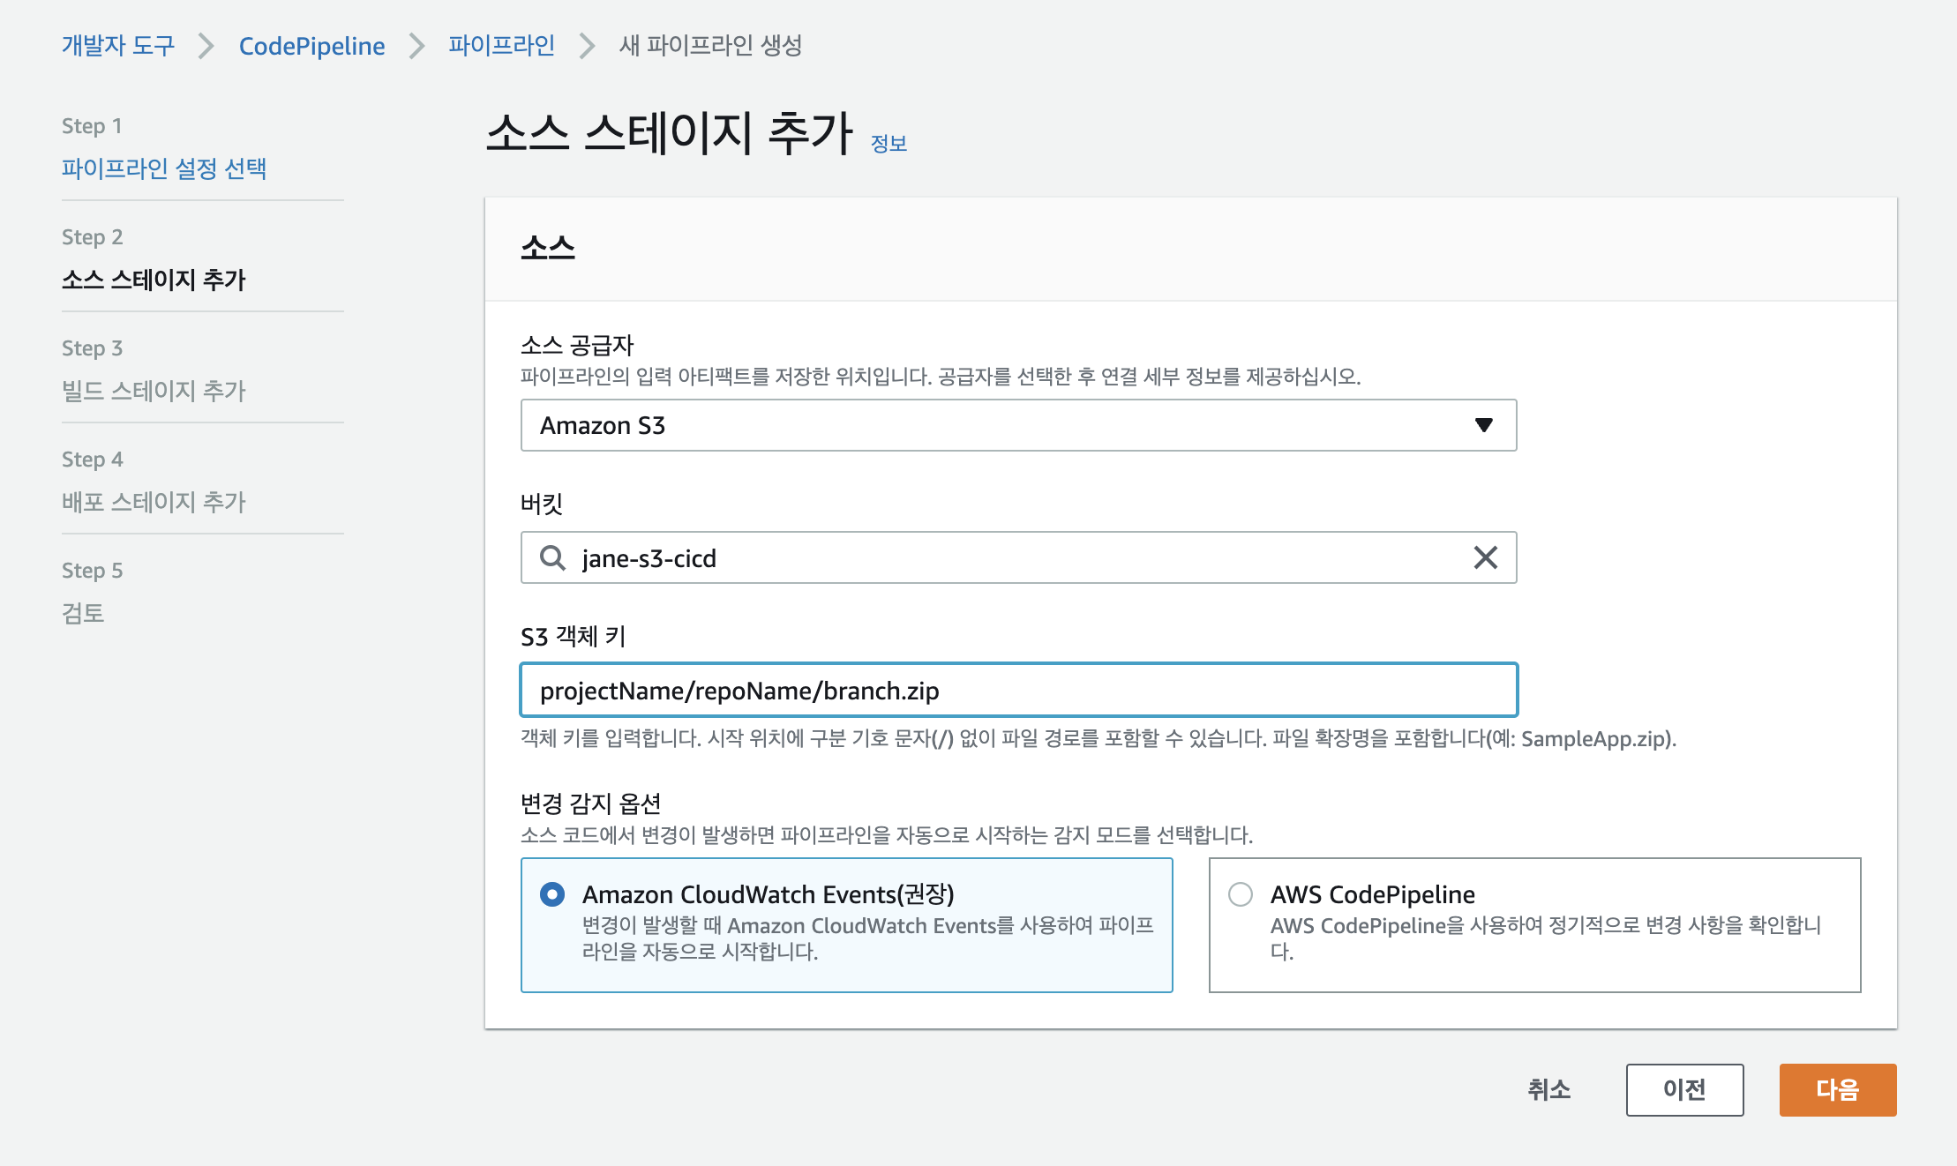Click the 소스 공급자 label
This screenshot has height=1166, width=1957.
[577, 345]
